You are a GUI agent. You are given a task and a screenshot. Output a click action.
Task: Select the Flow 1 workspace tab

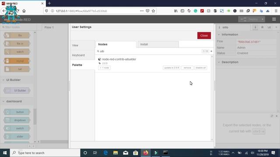pos(49,27)
